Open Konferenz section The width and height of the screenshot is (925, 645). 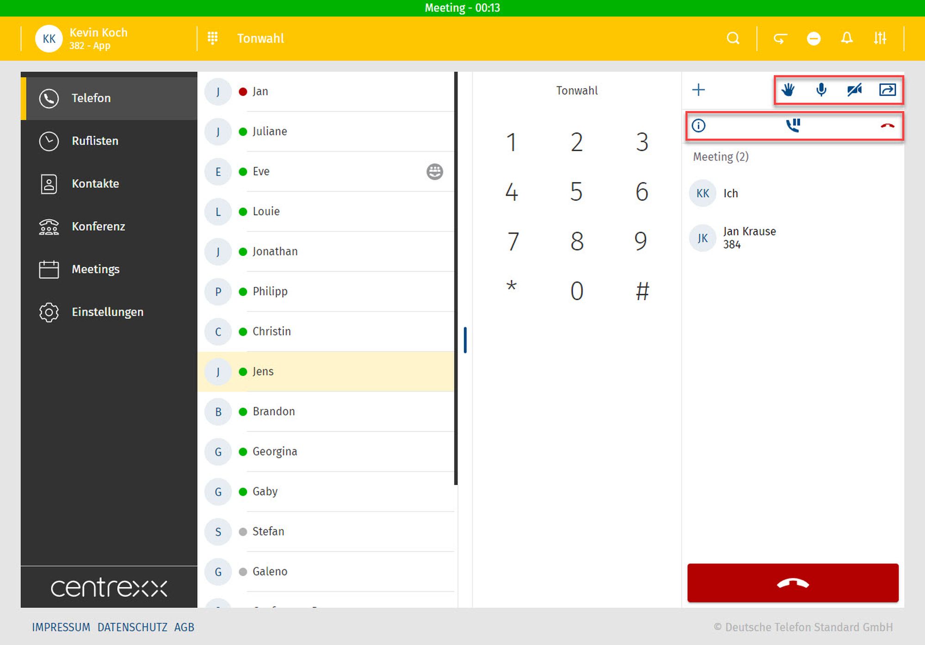pos(98,226)
